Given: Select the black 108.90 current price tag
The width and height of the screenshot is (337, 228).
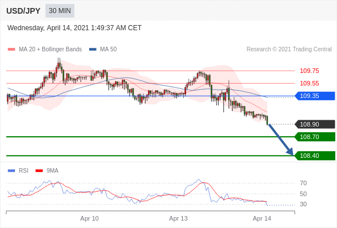Looking at the screenshot, I should [315, 124].
